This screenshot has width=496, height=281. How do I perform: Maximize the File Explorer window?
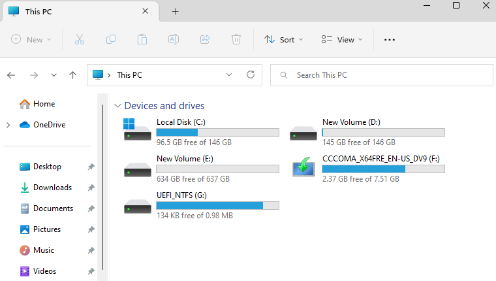[x=456, y=5]
